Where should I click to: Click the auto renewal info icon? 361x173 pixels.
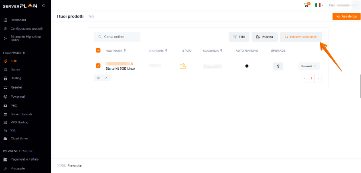point(247,66)
